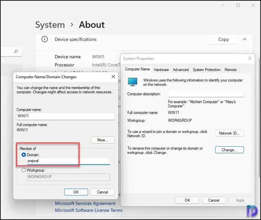Copy the device specifications
Screen dimensions: 261x220
click(x=223, y=39)
